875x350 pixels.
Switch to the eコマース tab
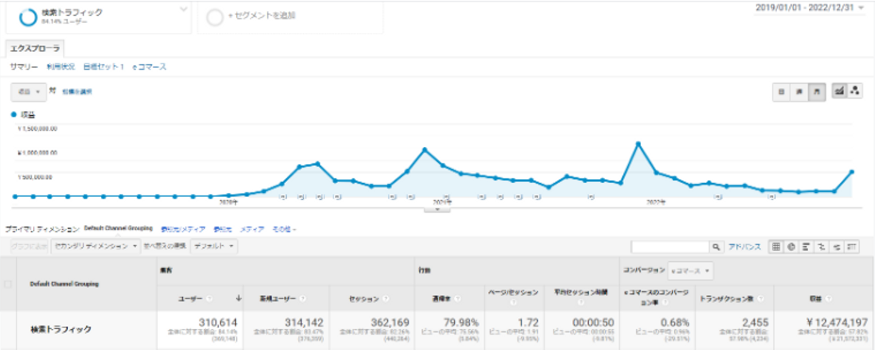pos(149,67)
